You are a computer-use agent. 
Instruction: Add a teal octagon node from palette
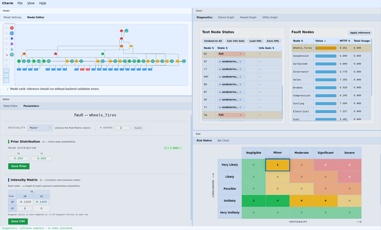[12, 55]
